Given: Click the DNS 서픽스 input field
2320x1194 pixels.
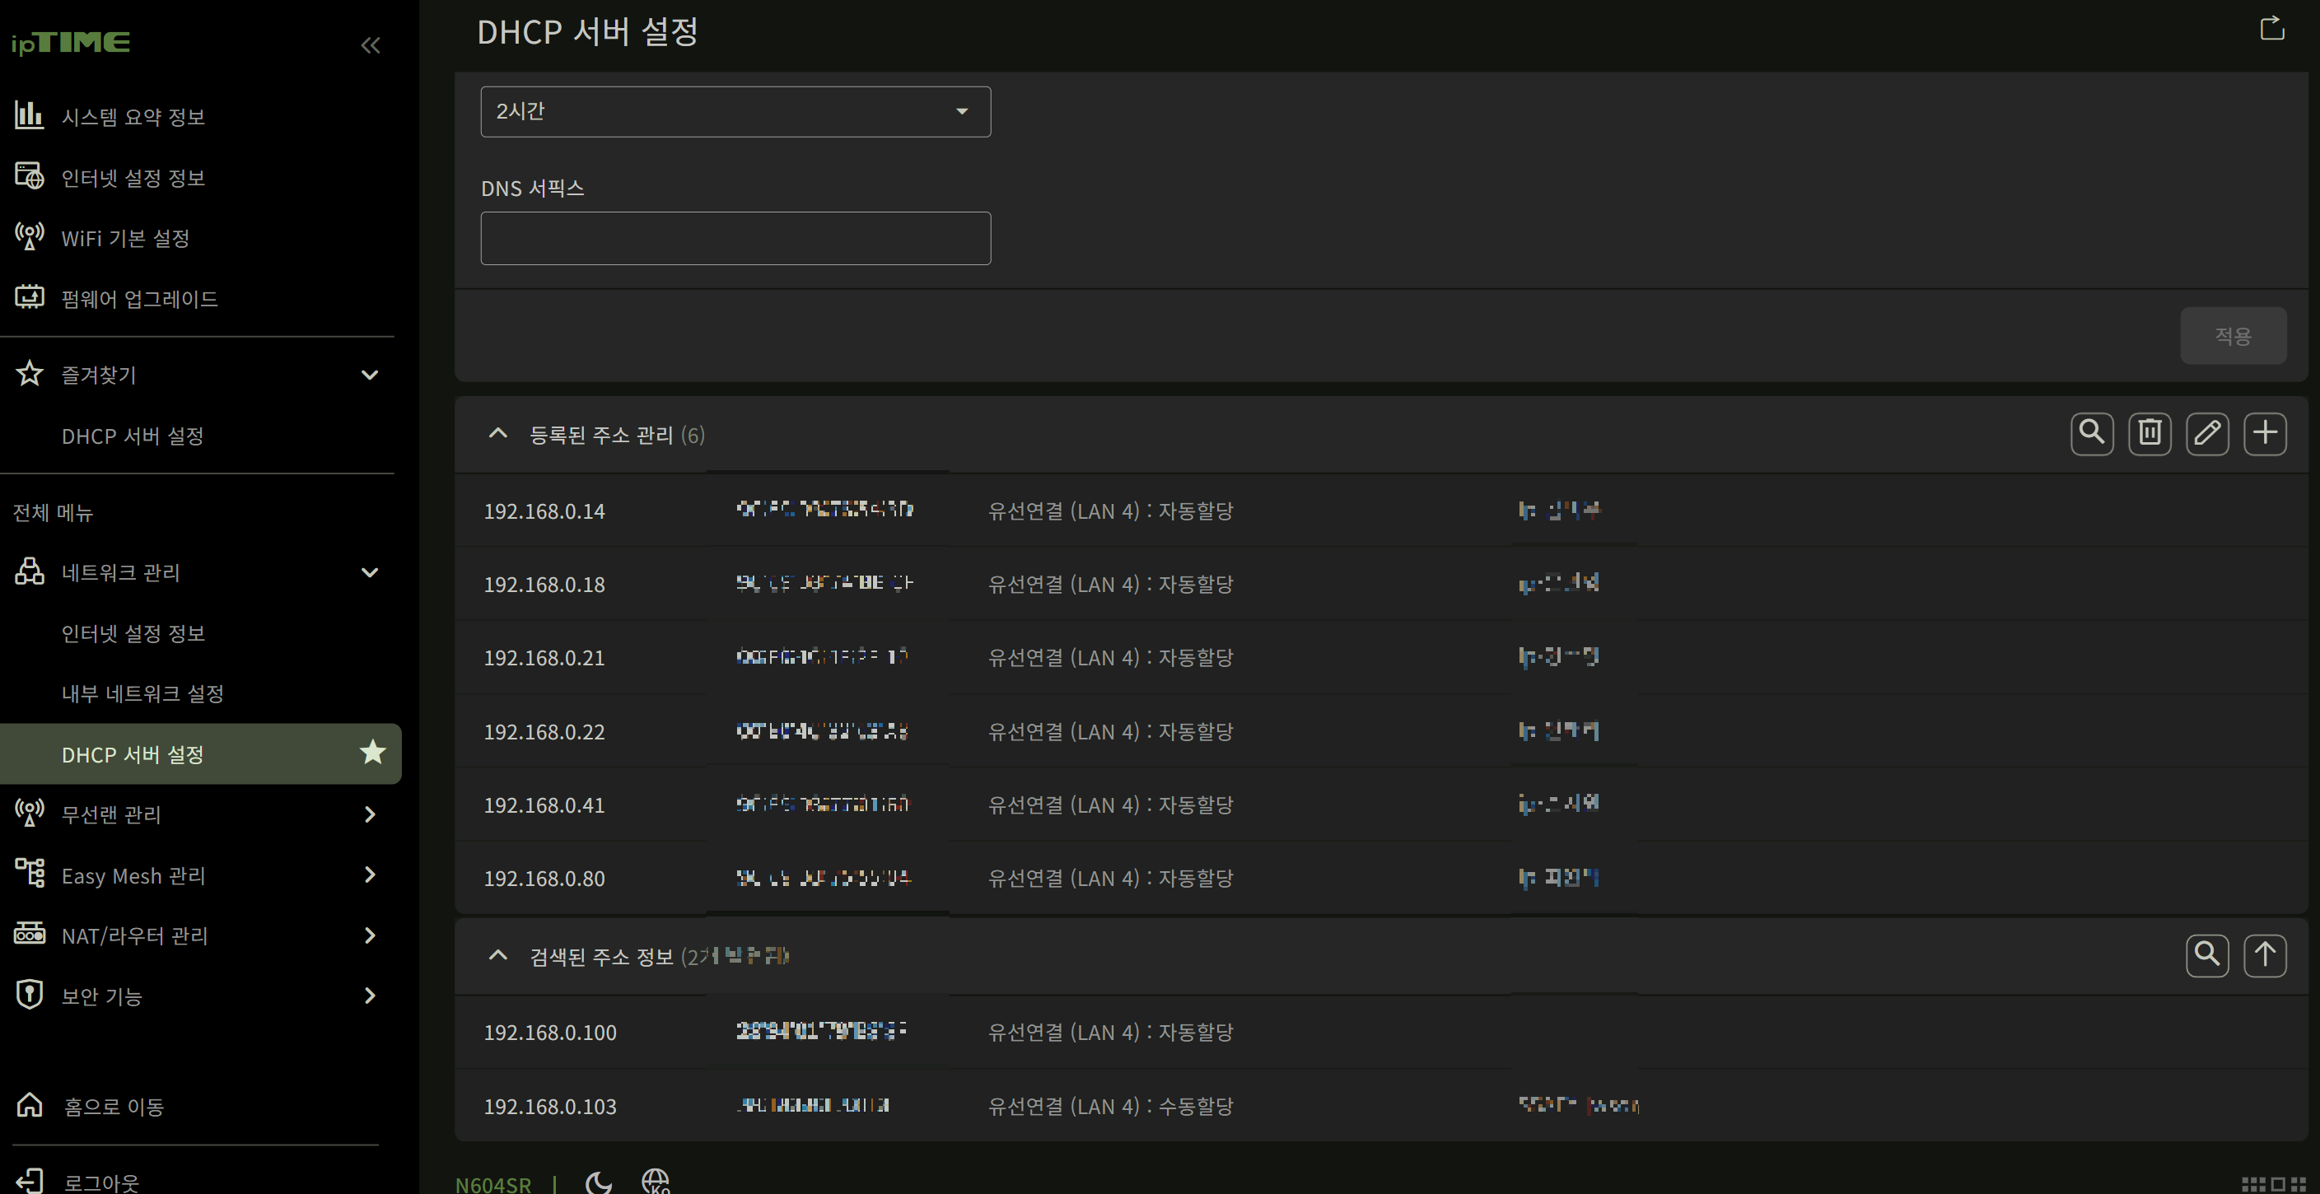Looking at the screenshot, I should [x=735, y=239].
